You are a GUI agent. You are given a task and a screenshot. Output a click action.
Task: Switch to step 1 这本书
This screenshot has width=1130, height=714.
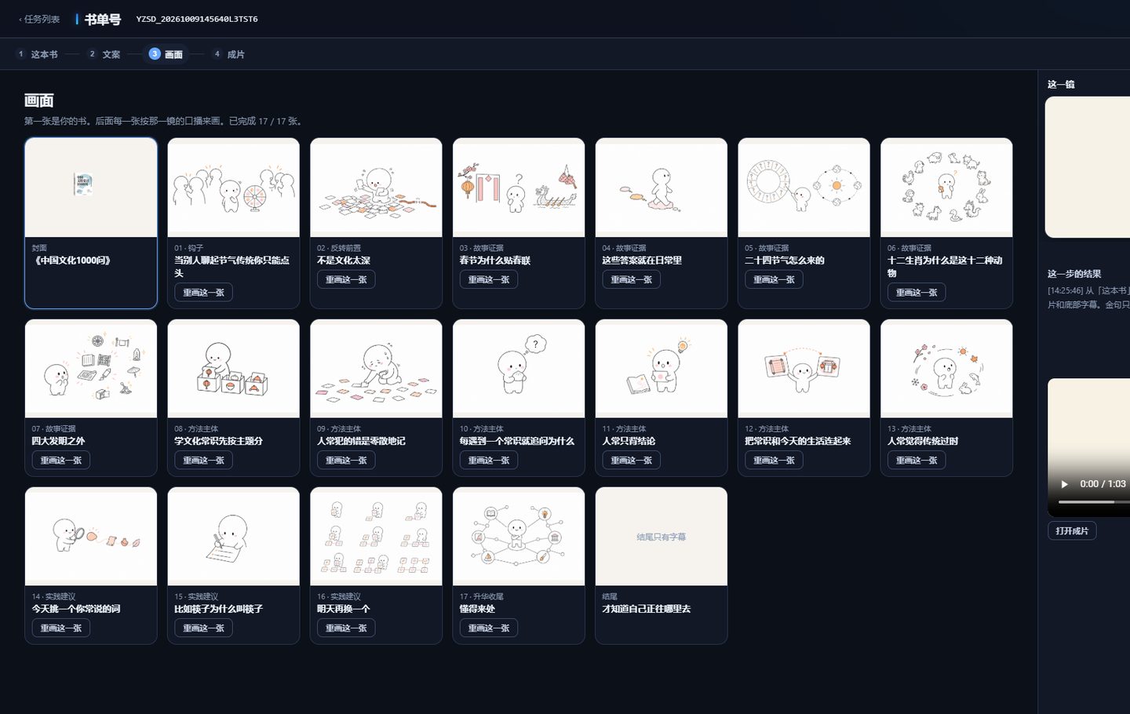[37, 54]
